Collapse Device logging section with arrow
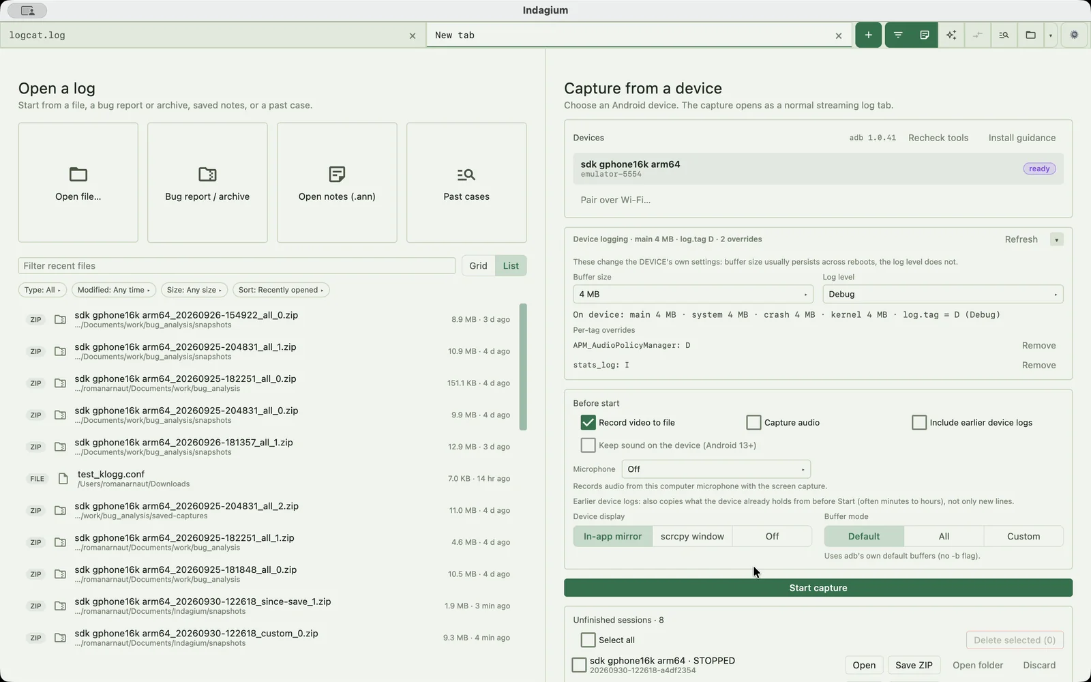1091x682 pixels. click(x=1056, y=239)
